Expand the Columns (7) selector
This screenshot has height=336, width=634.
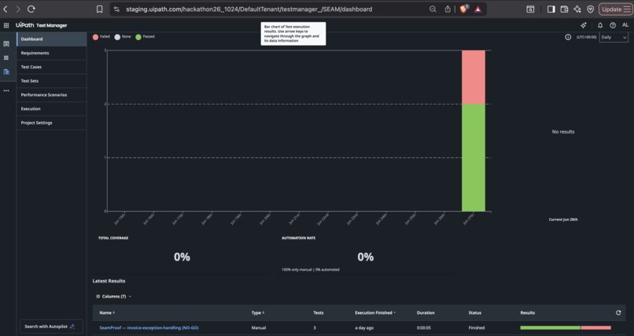point(113,297)
